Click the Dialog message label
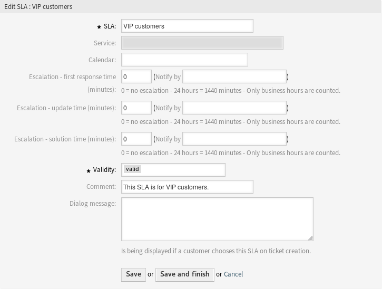Viewport: 382px width, 296px height. coord(93,204)
